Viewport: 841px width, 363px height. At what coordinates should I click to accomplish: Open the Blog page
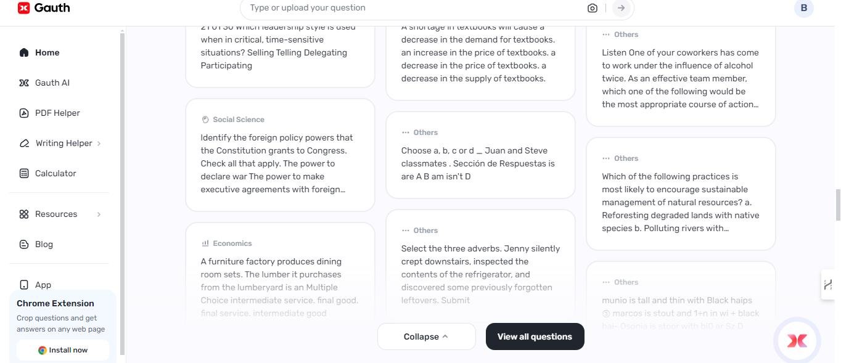click(x=44, y=244)
